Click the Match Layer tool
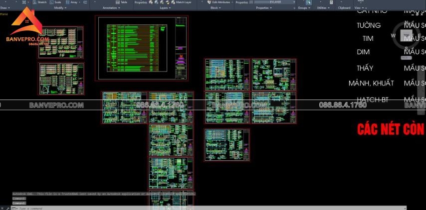This screenshot has width=426, height=210. (182, 2)
